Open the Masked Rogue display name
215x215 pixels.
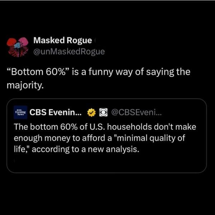click(x=62, y=40)
